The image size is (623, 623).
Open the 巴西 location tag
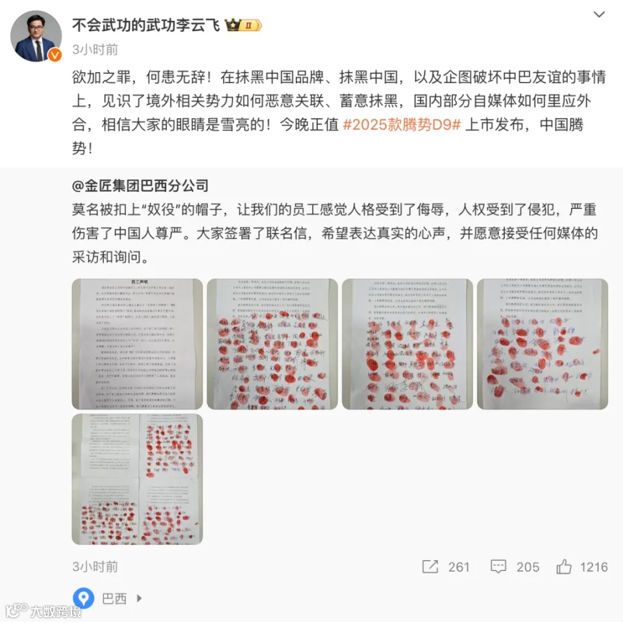point(114,598)
